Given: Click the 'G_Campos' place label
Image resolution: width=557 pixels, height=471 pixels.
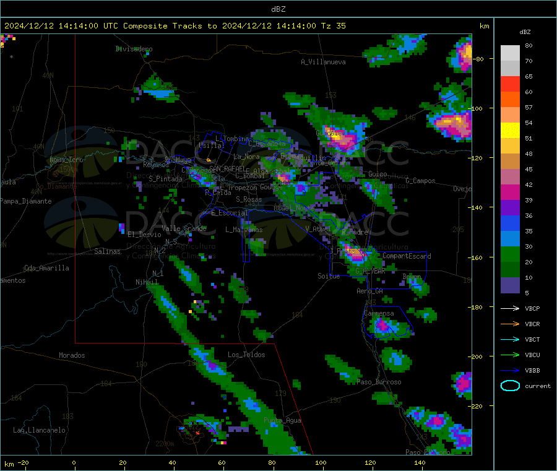Looking at the screenshot, I should point(420,181).
